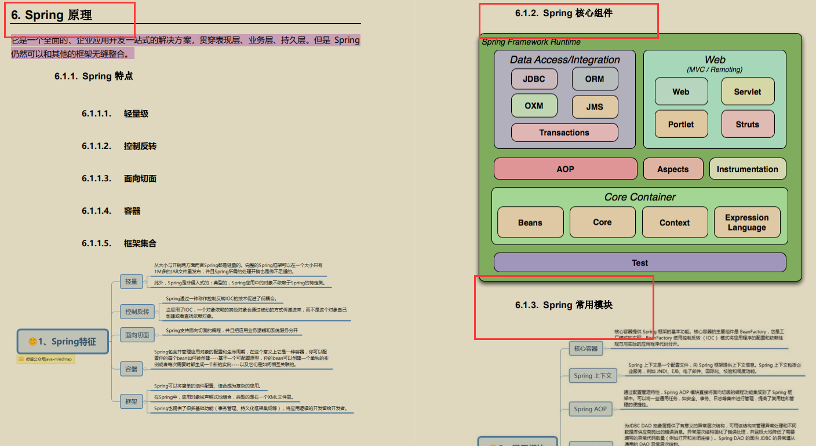Click the subheading "6.1.1.3. 面向切面"
The height and width of the screenshot is (446, 816).
coord(119,178)
